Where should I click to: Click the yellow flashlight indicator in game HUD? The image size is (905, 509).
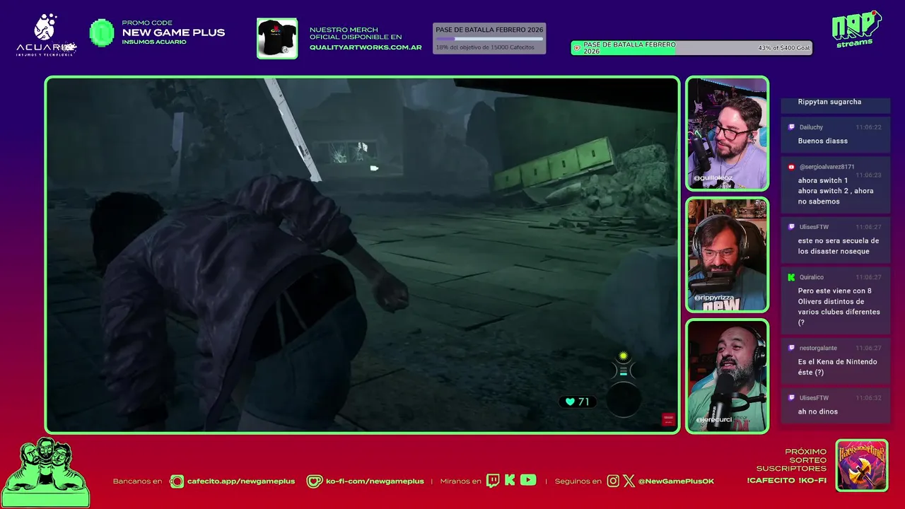(623, 356)
